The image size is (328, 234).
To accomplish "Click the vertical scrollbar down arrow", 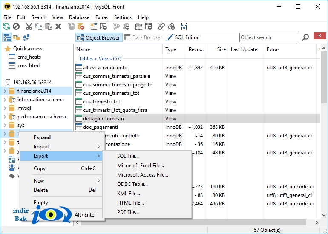I will (x=324, y=215).
